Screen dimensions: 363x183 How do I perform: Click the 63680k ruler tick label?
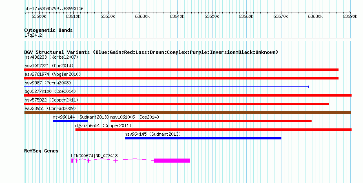point(315,16)
